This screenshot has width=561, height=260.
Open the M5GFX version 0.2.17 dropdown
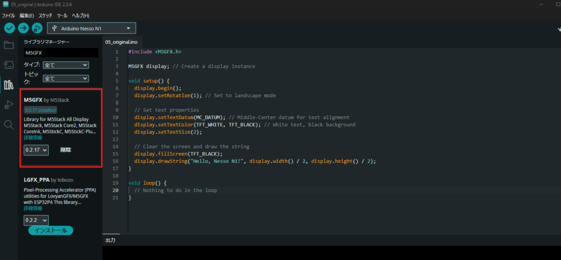[x=36, y=150]
